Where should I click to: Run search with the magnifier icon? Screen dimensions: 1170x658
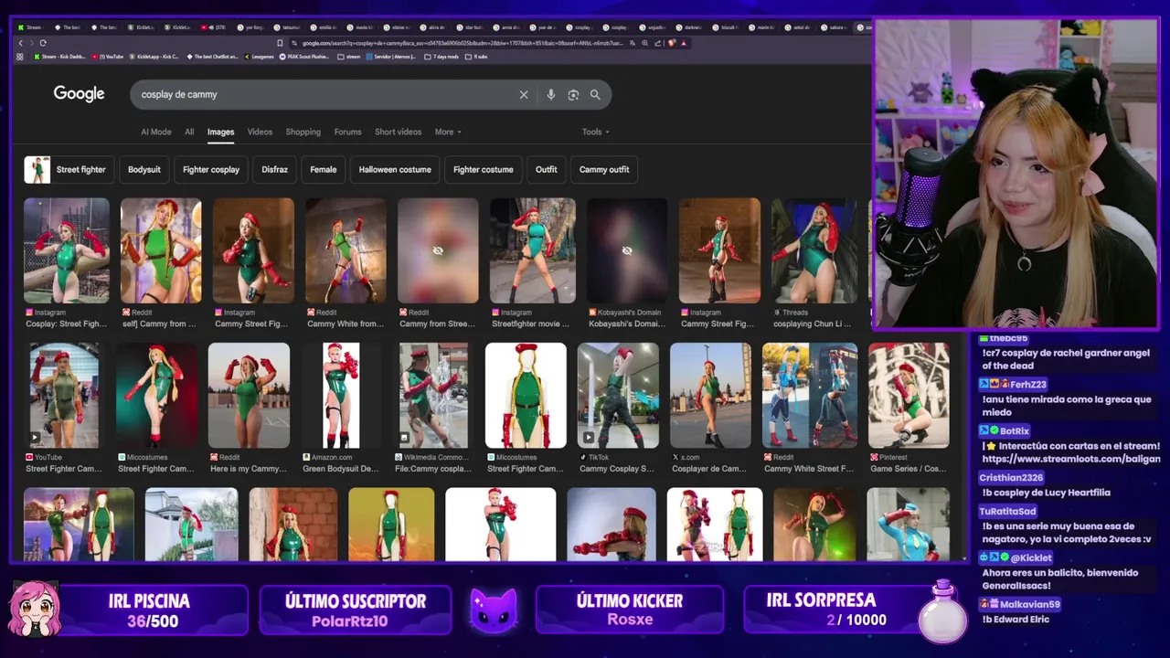(595, 94)
